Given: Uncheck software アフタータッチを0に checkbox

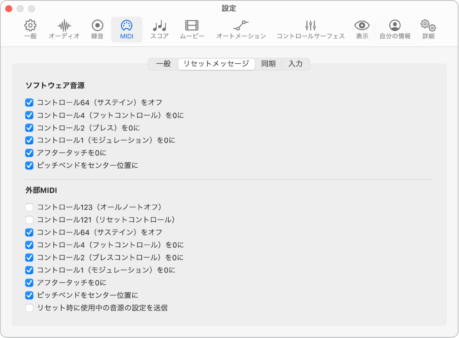Looking at the screenshot, I should point(29,153).
